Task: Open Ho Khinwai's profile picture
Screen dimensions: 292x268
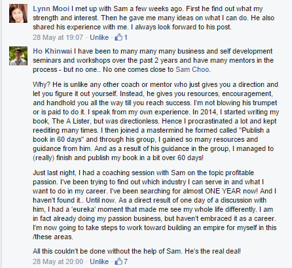Action: pos(18,56)
